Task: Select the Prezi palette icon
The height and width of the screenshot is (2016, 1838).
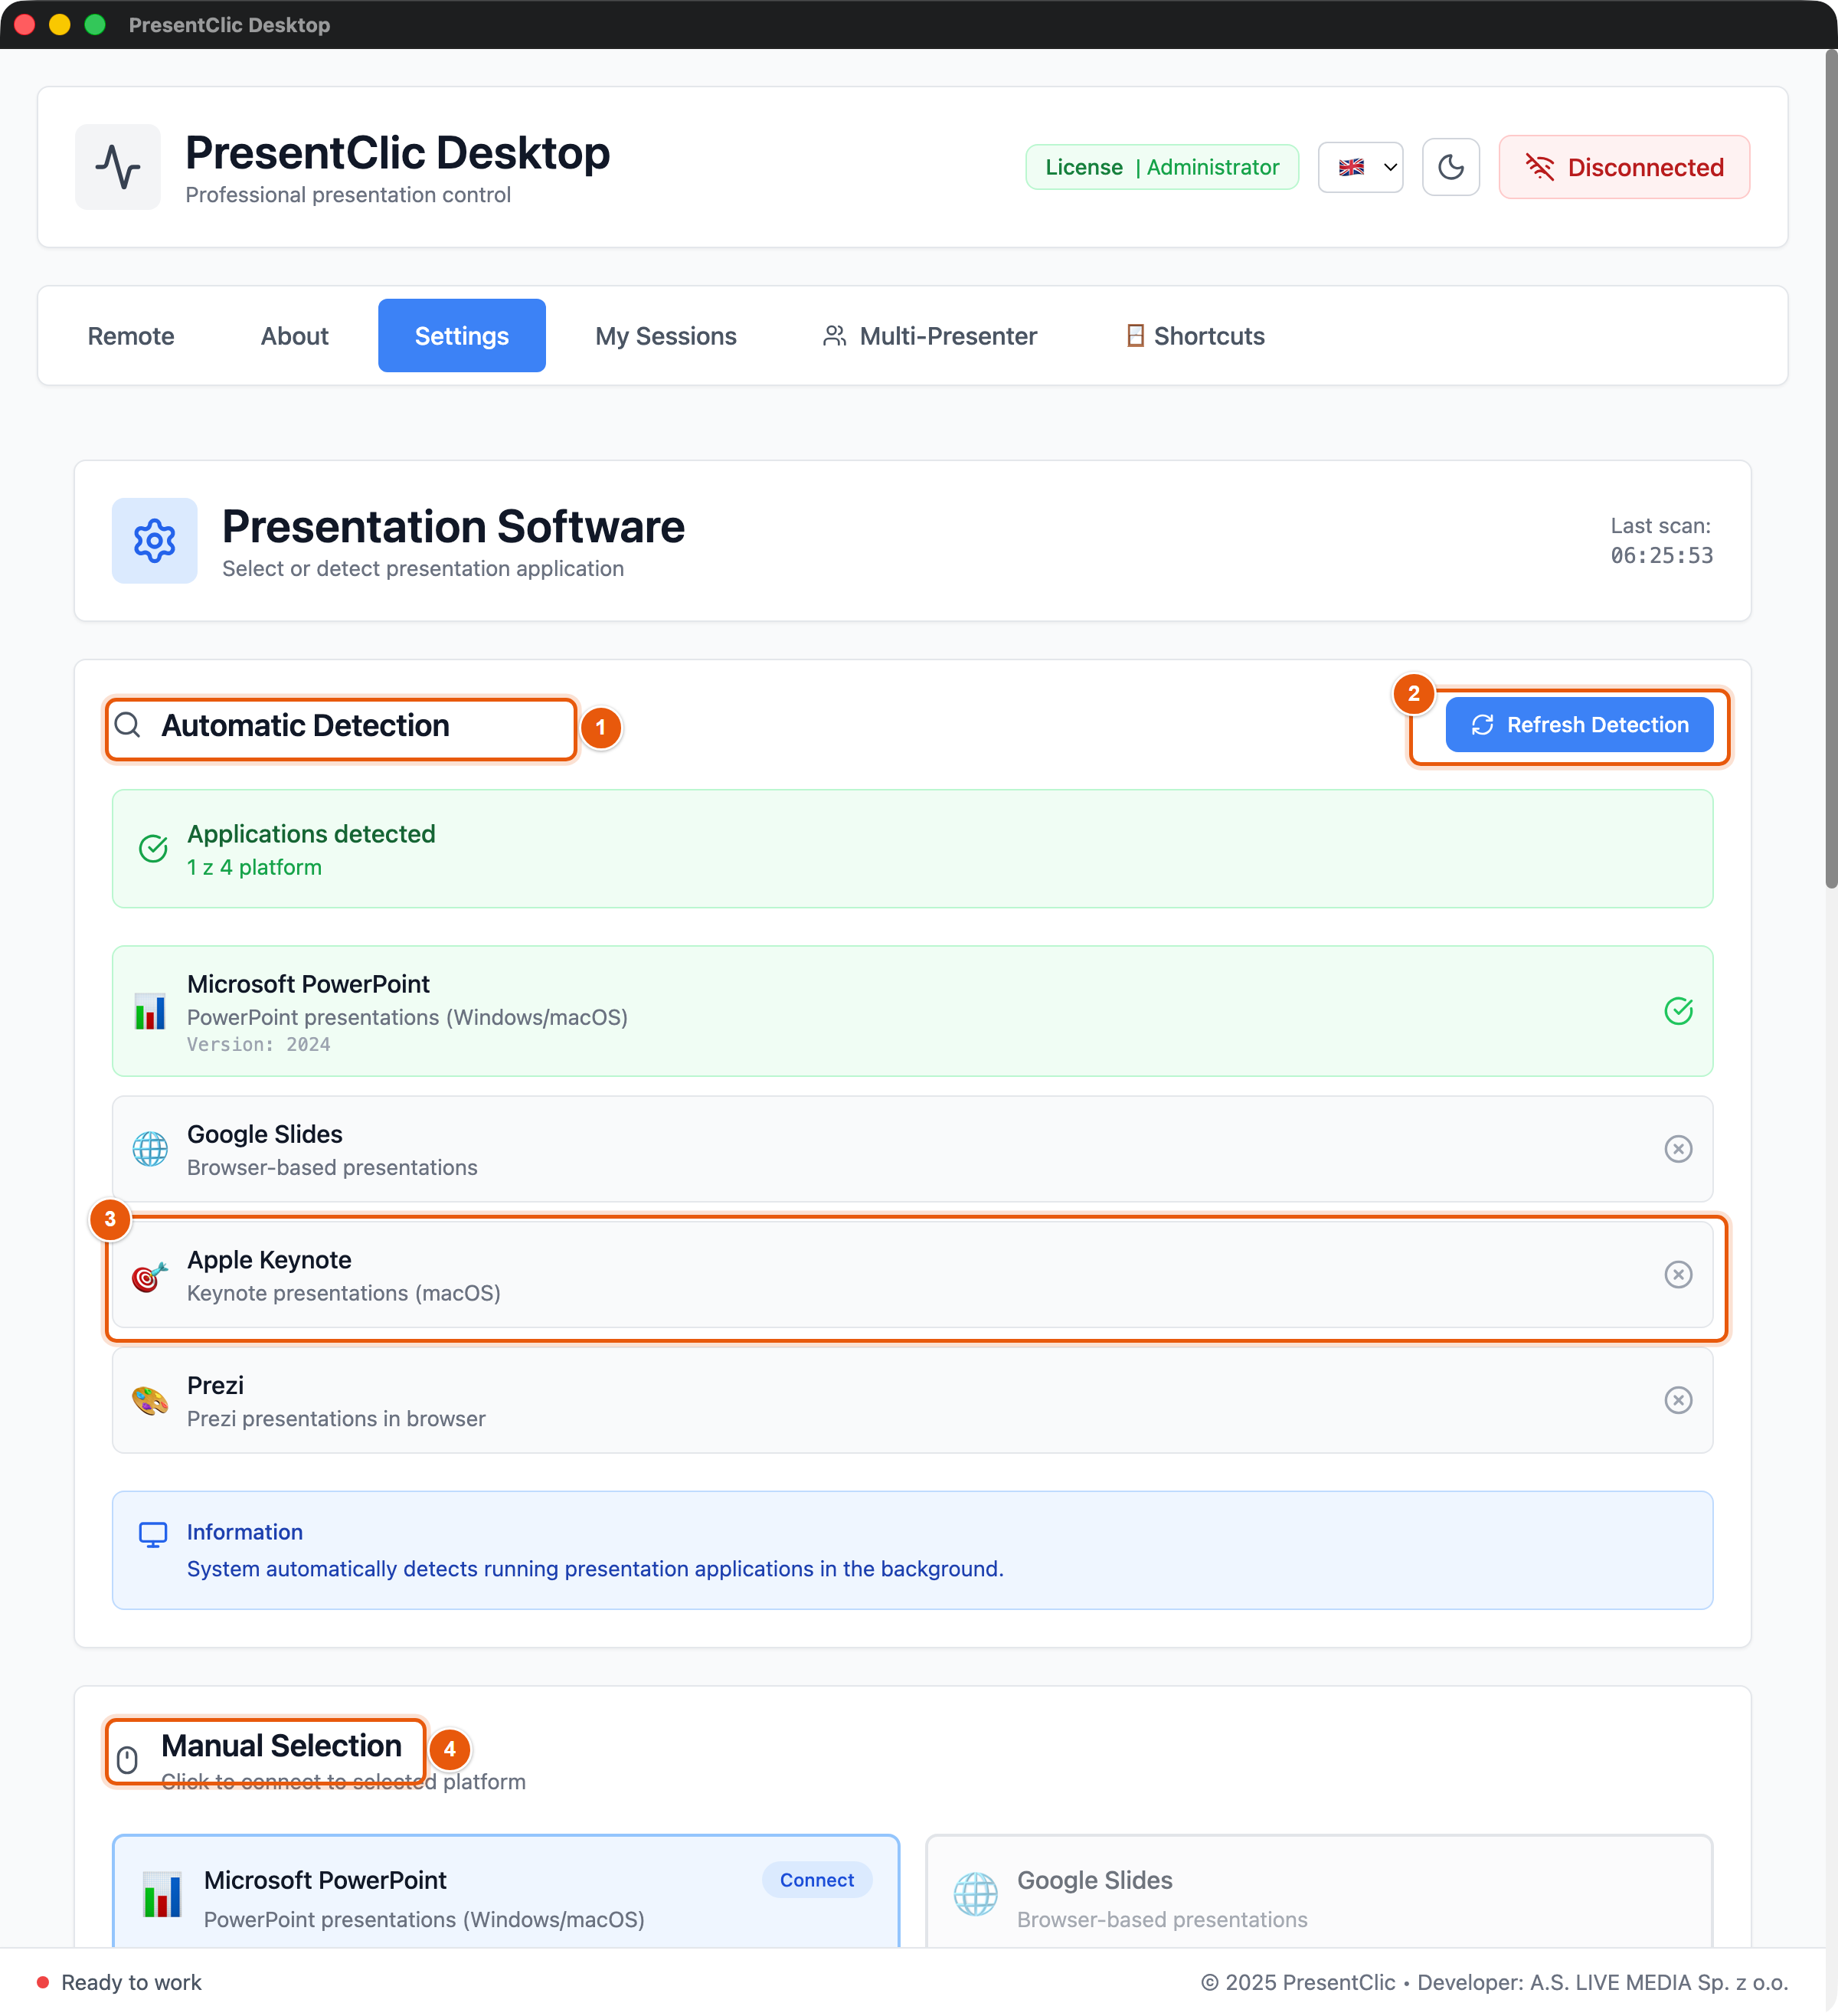Action: tap(150, 1401)
